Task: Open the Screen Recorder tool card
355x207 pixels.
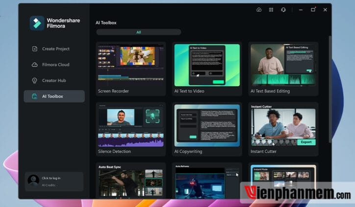Action: pos(130,69)
